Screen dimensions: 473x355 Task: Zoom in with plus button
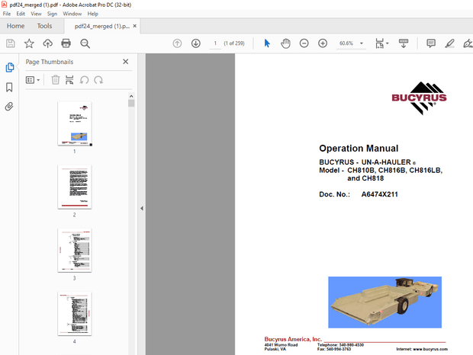(x=323, y=43)
